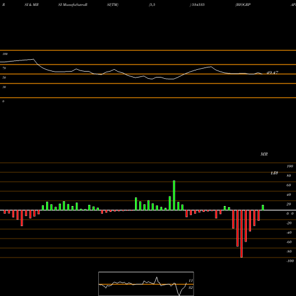Viewport: 296px width, 296px height.
Task: Click the ')534535' code in header
Action: point(197,5)
